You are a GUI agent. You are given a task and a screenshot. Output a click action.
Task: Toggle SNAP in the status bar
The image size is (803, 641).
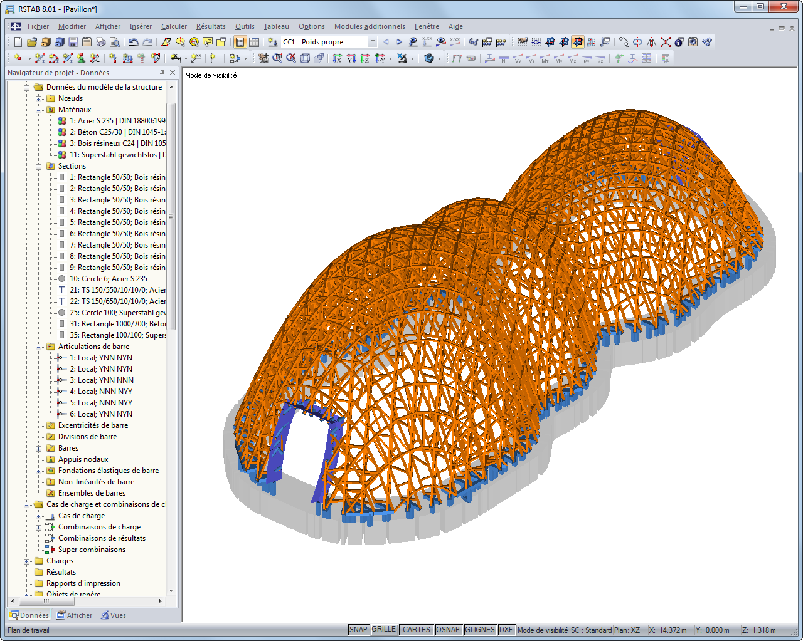tap(358, 630)
